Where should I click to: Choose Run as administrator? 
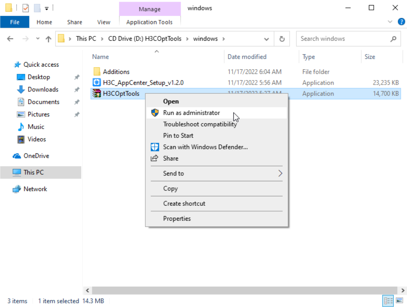pyautogui.click(x=217, y=113)
